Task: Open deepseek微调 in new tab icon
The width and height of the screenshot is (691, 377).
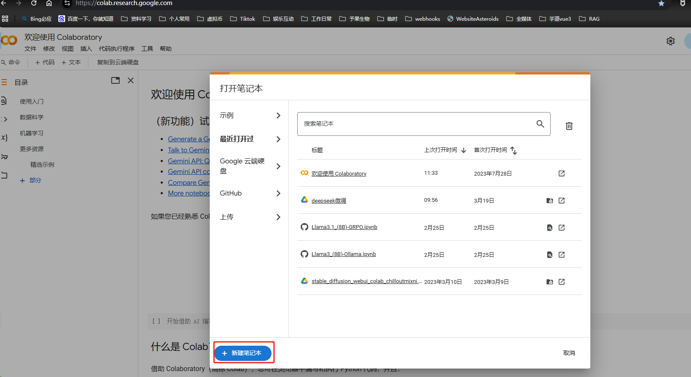Action: (x=562, y=201)
